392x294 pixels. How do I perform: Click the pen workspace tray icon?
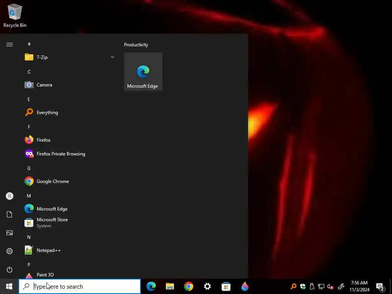[341, 286]
